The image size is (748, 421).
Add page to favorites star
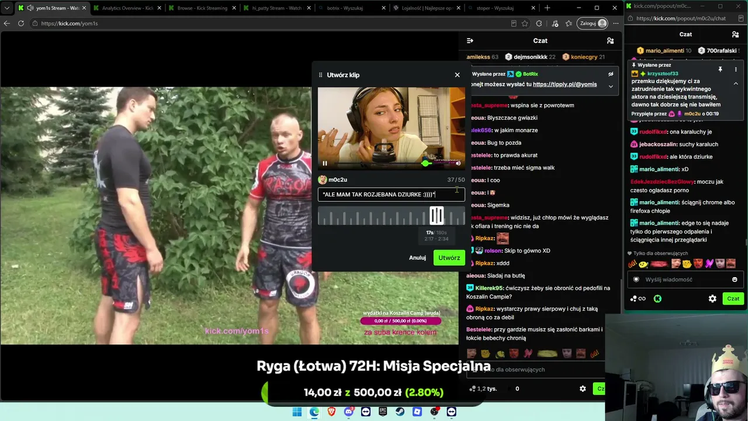pos(525,23)
